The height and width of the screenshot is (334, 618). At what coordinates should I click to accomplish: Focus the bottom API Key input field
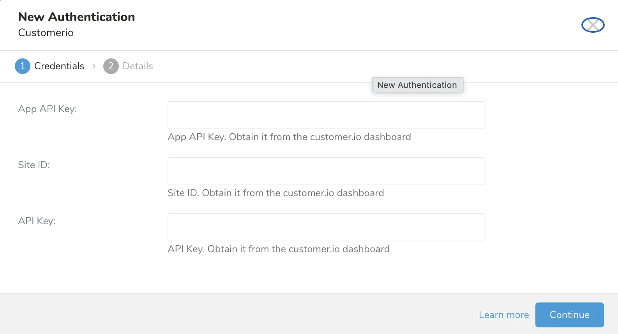[327, 227]
